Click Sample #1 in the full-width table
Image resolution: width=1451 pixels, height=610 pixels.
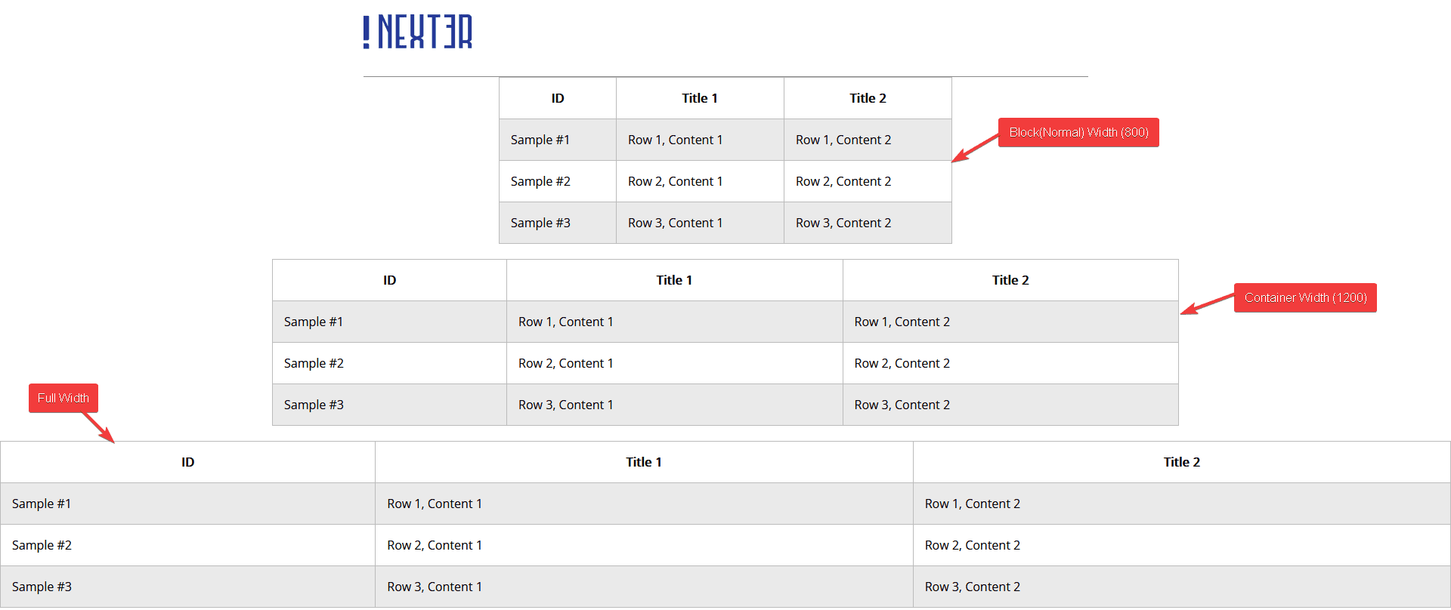[187, 504]
